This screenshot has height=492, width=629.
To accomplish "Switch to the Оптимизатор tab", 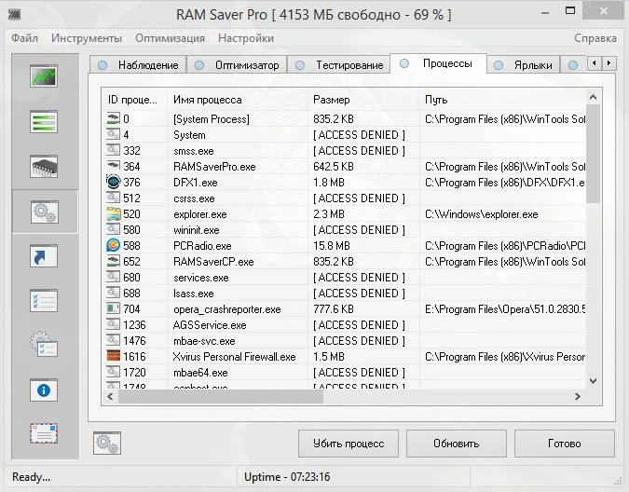I will tap(237, 65).
